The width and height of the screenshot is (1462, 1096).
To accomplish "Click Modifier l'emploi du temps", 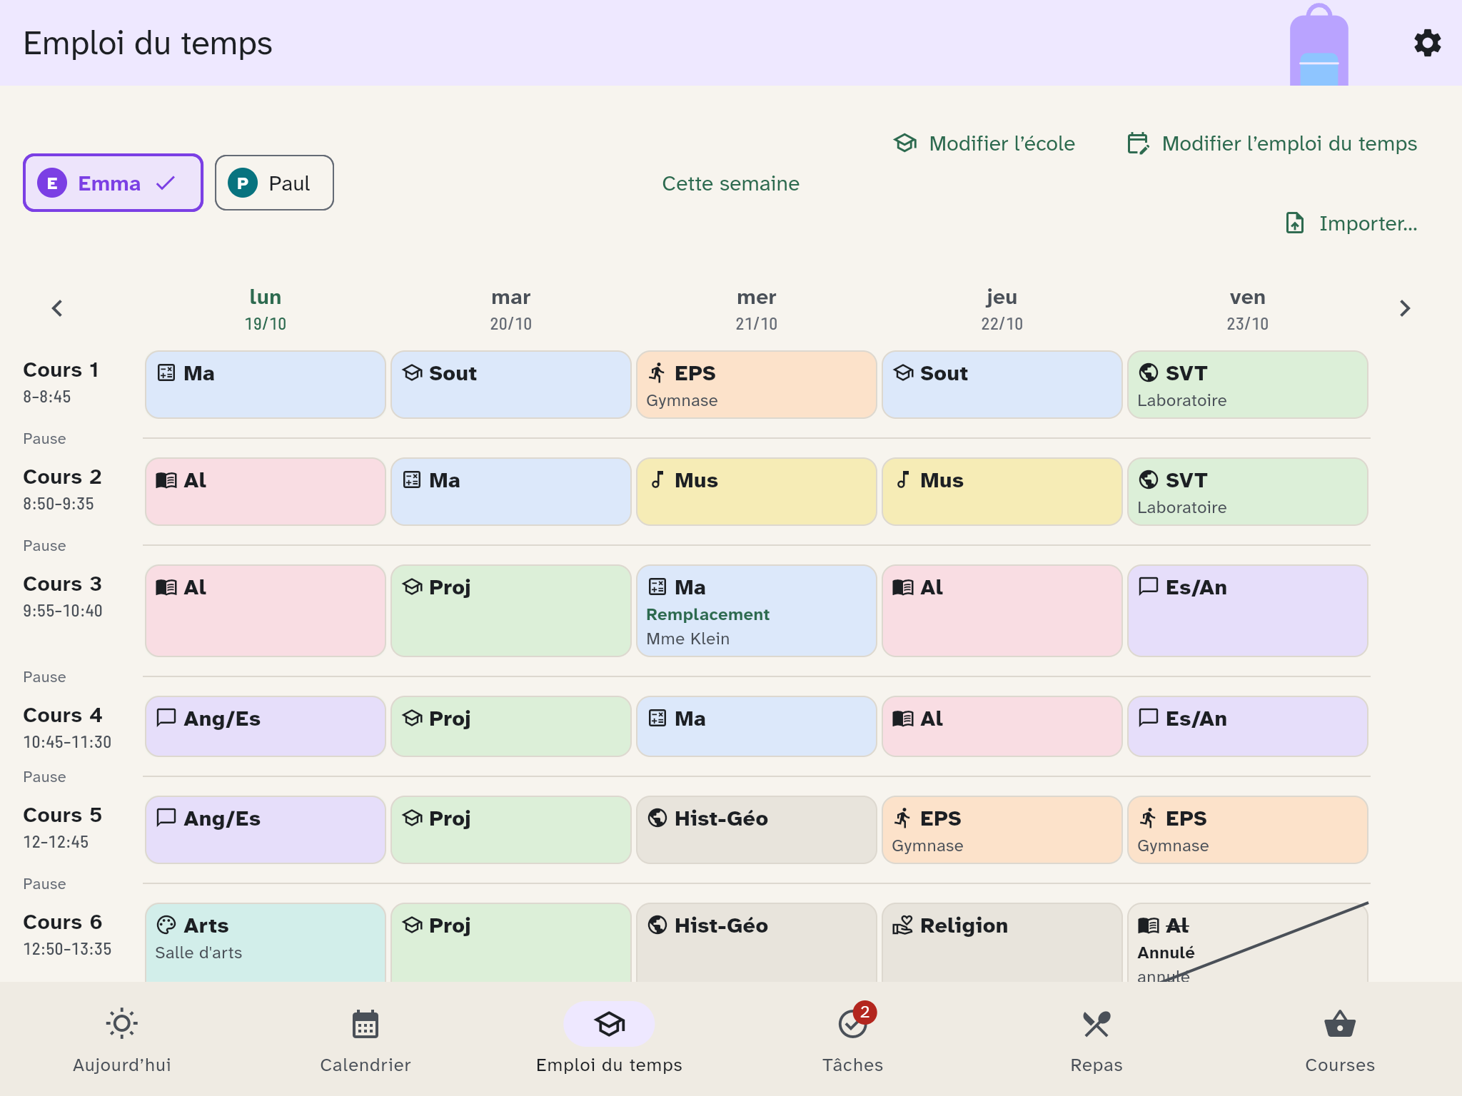I will [1272, 143].
